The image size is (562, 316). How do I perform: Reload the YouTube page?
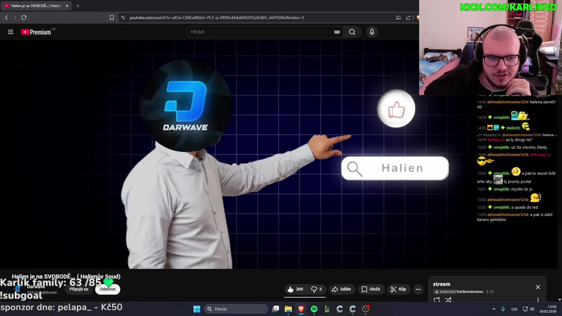coord(24,18)
